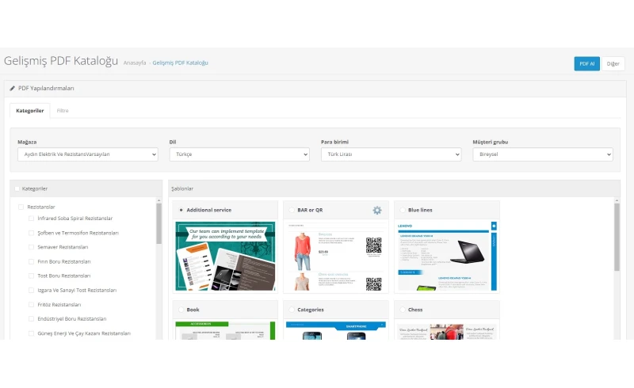Open the Dil language dropdown
This screenshot has width=634, height=388.
(x=239, y=154)
